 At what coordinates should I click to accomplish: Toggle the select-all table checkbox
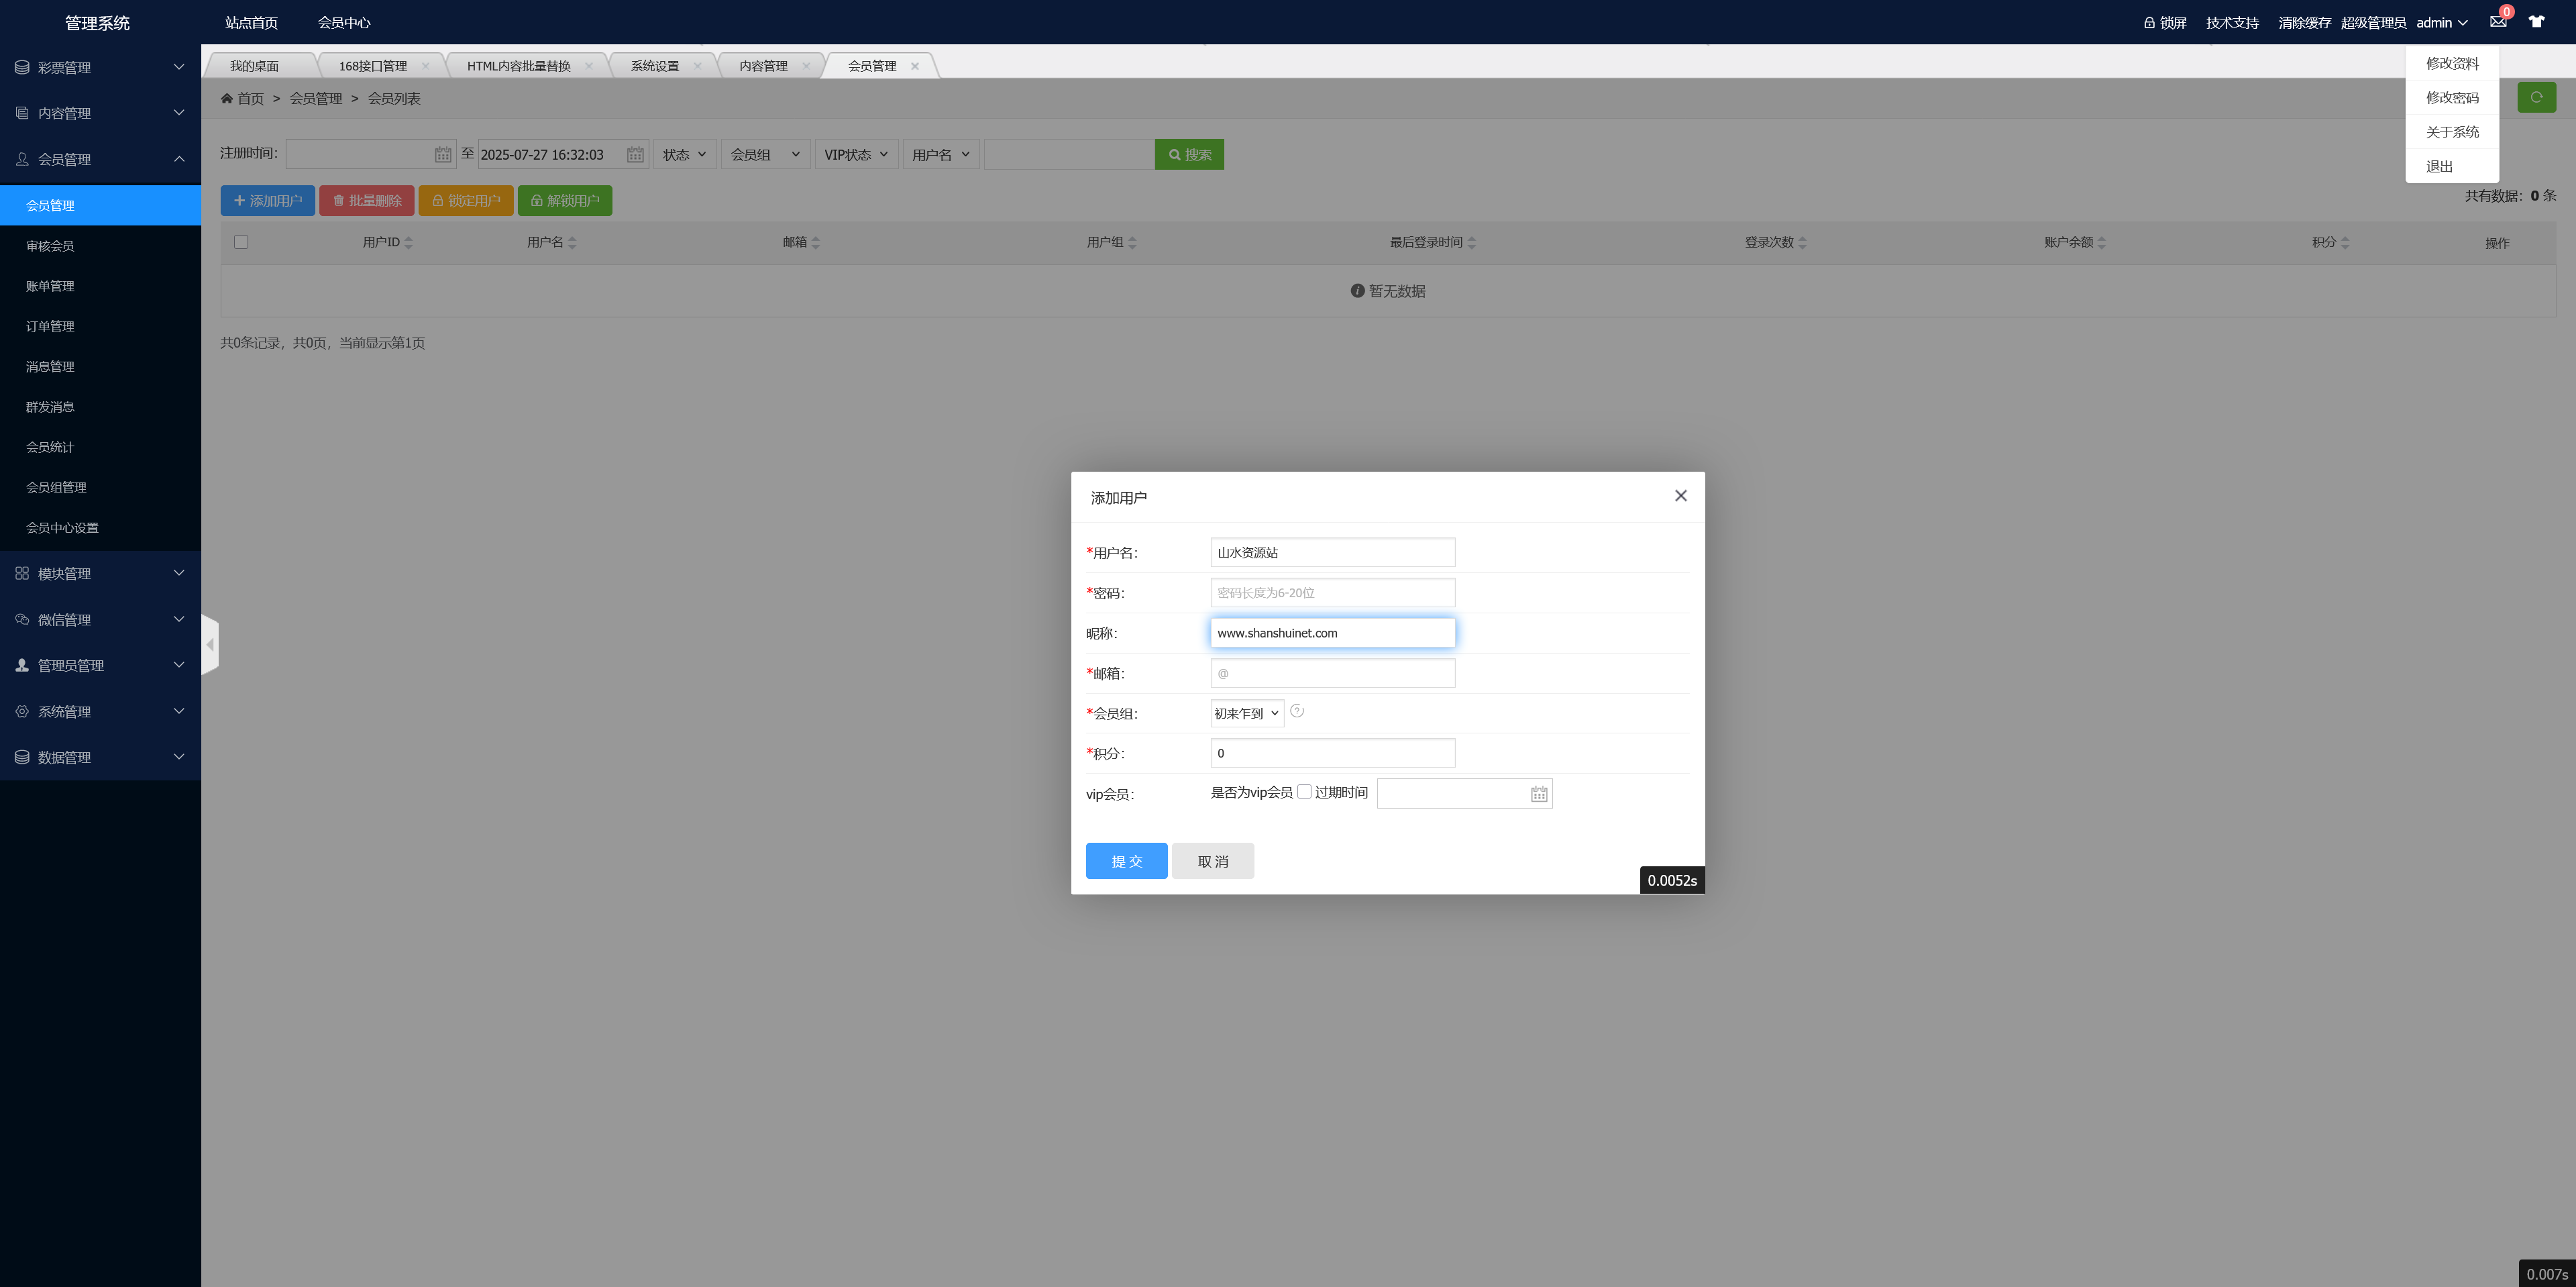click(x=241, y=242)
